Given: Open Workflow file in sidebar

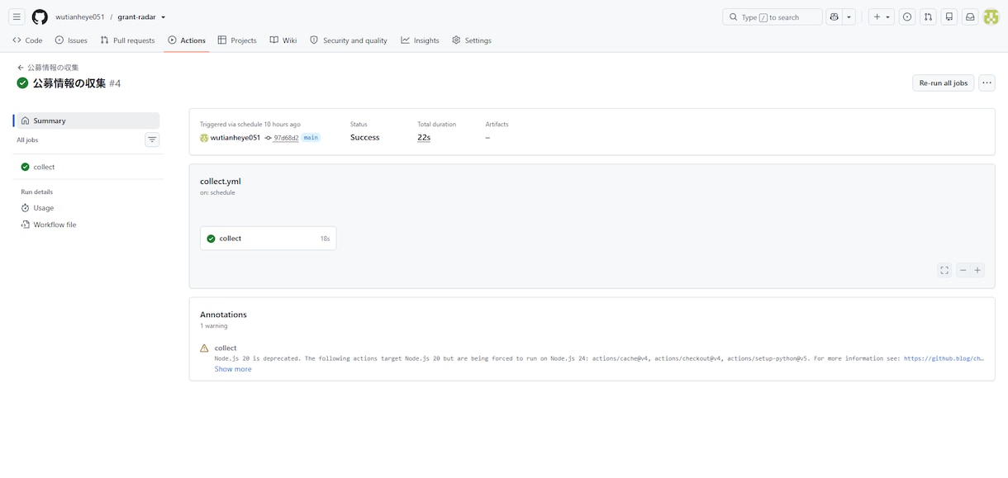Looking at the screenshot, I should click(88, 225).
